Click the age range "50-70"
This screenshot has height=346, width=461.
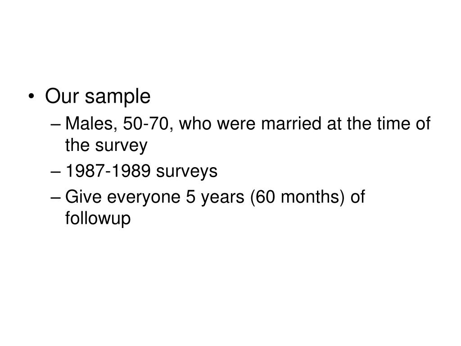pyautogui.click(x=146, y=123)
